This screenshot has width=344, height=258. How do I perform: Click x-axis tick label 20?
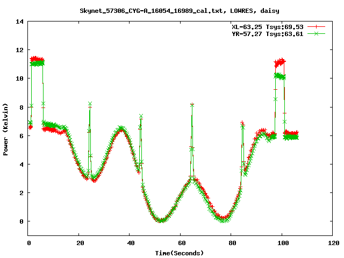coord(80,243)
